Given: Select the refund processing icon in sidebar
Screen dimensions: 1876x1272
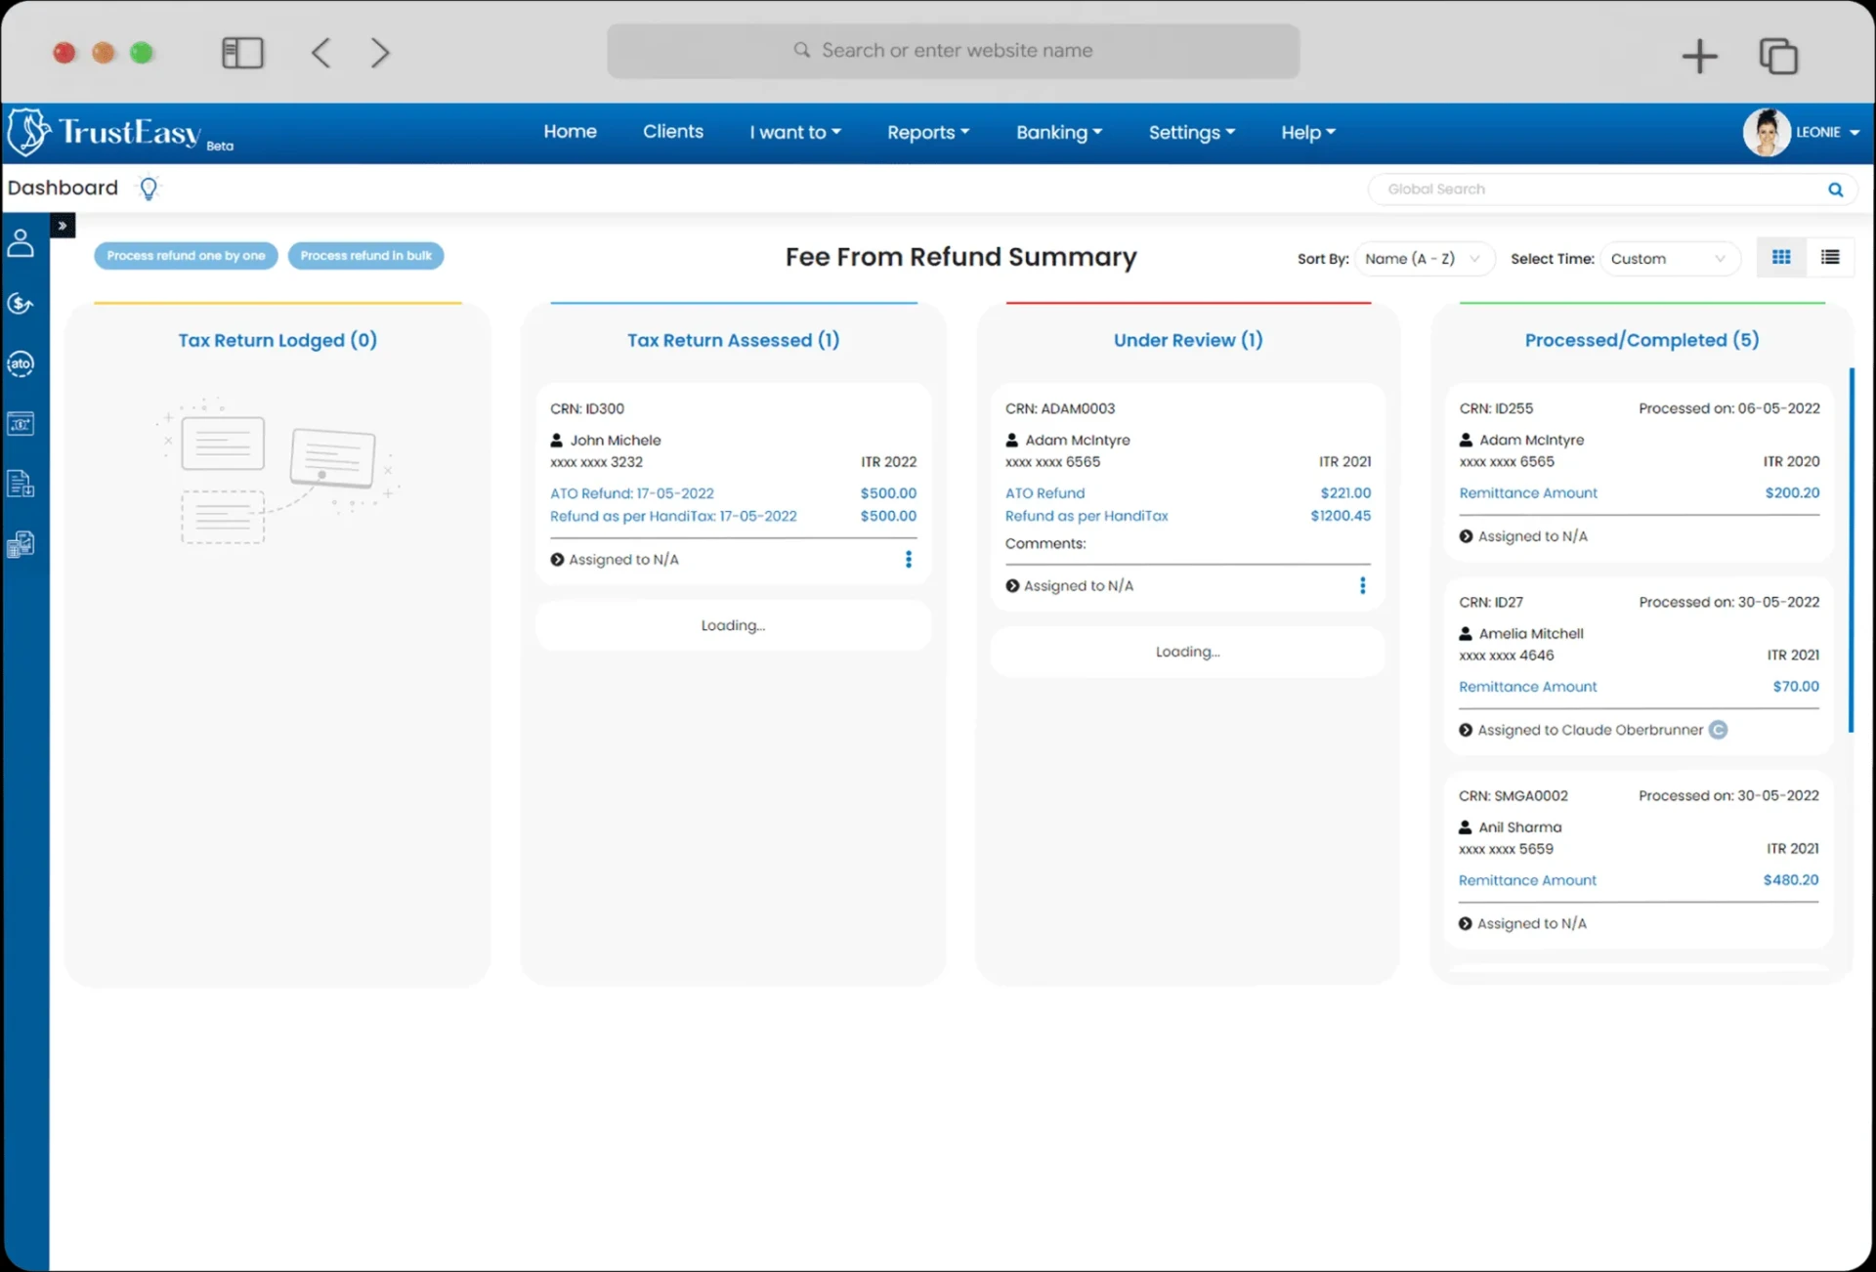Looking at the screenshot, I should pos(21,303).
